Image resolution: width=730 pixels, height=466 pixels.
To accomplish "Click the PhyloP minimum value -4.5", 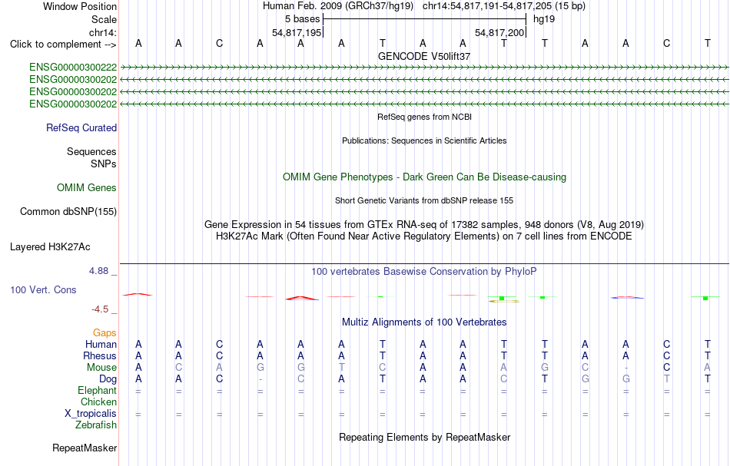I will [100, 309].
